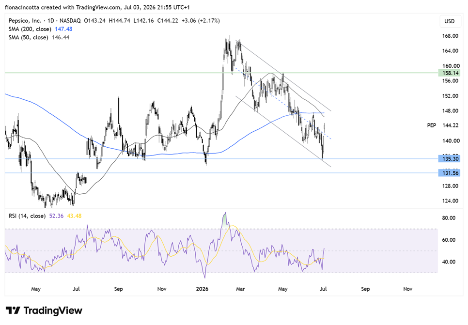Select the SMA (50, close) indicator label

[x=29, y=37]
